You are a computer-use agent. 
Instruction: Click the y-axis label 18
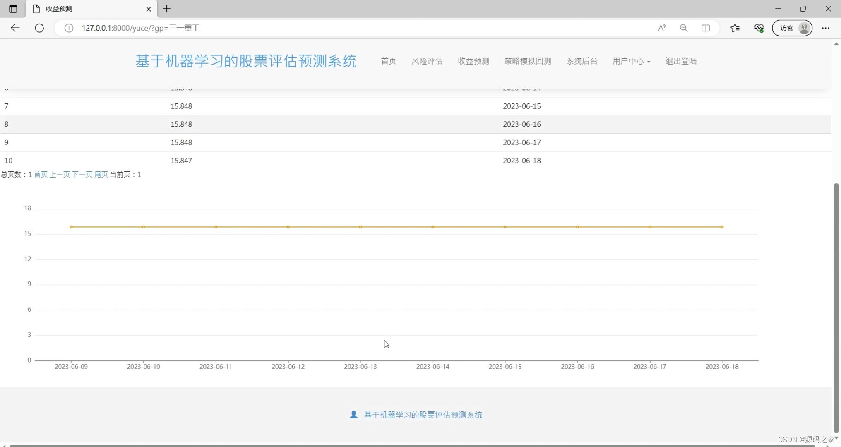pyautogui.click(x=28, y=208)
